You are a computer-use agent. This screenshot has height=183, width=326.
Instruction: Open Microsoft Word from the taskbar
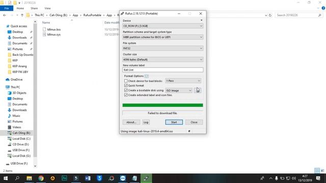pos(88,178)
